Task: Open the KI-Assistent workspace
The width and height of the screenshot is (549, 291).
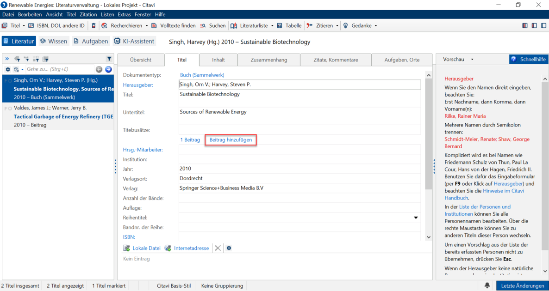Action: point(134,41)
